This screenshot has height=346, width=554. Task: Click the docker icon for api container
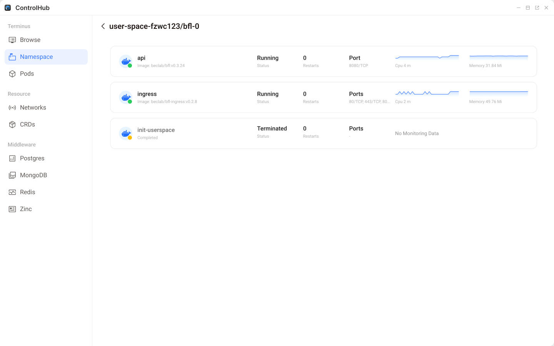pyautogui.click(x=125, y=62)
